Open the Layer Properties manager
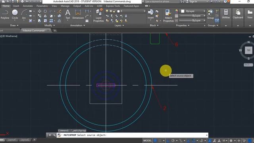Image resolution: width=254 pixels, height=143 pixels. pyautogui.click(x=98, y=15)
